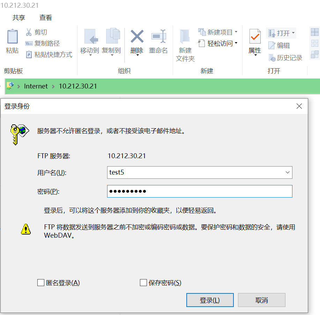Click the Delete (删除) X icon
The width and height of the screenshot is (320, 315).
137,36
